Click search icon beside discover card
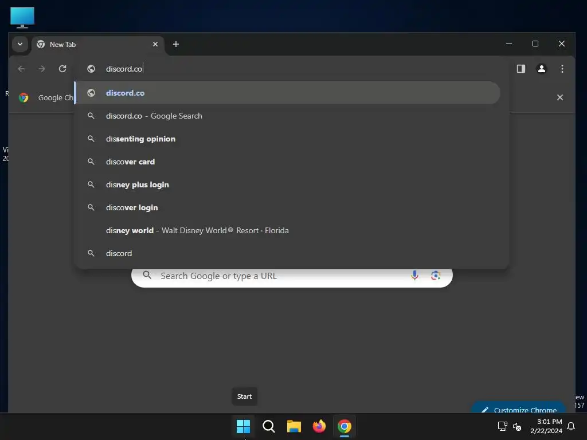This screenshot has height=440, width=587. click(91, 162)
